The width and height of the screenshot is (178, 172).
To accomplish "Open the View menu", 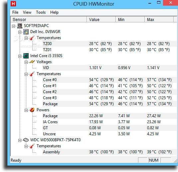I will (x=27, y=12).
